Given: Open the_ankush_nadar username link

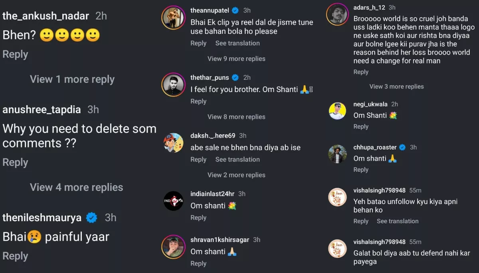Looking at the screenshot, I should point(46,16).
